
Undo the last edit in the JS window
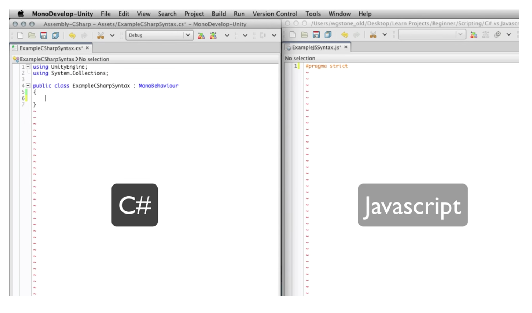click(345, 34)
